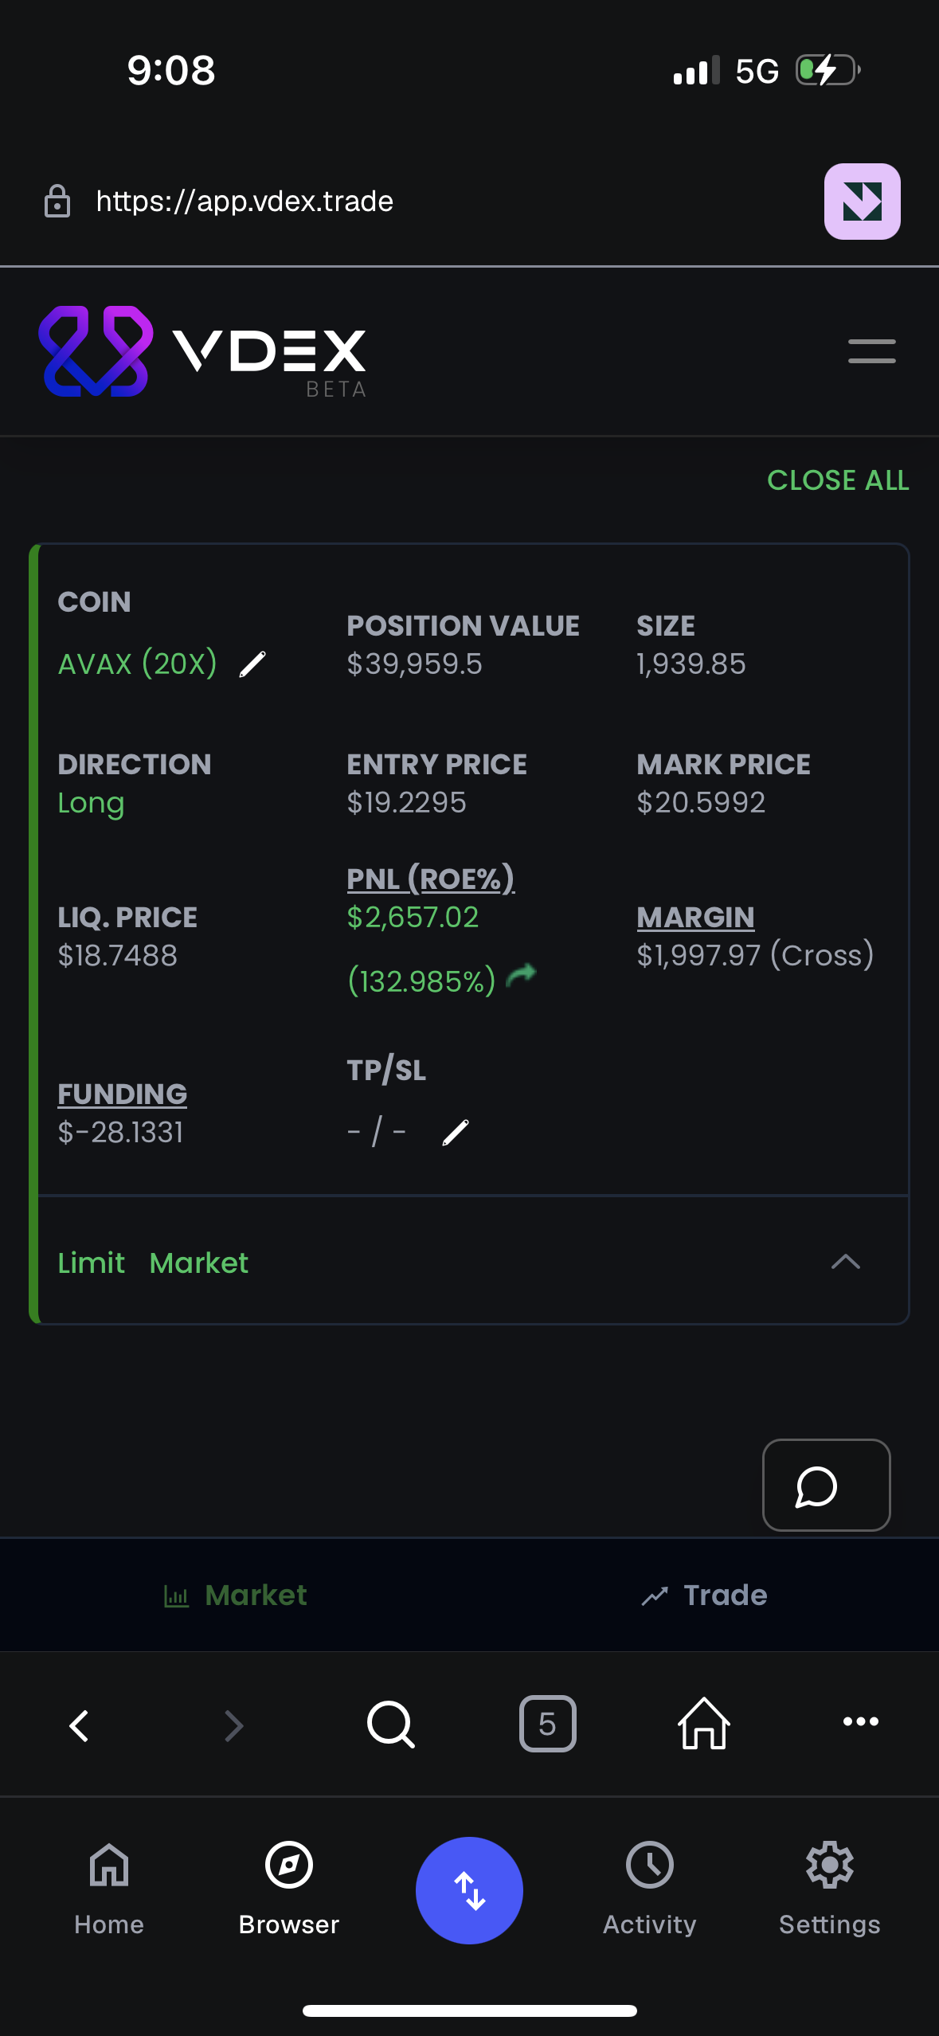Viewport: 939px width, 2036px height.
Task: Open browser search with magnifier icon
Action: [390, 1725]
